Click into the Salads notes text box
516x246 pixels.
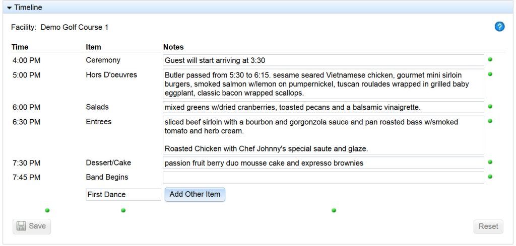[324, 107]
